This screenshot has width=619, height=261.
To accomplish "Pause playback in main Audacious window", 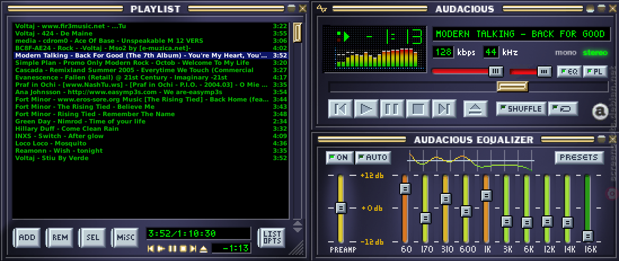I will point(392,108).
